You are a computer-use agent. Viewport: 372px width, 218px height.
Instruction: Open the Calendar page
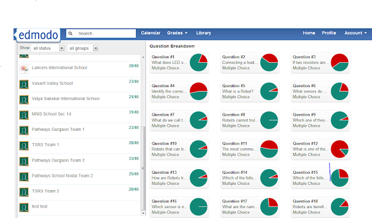pos(151,33)
